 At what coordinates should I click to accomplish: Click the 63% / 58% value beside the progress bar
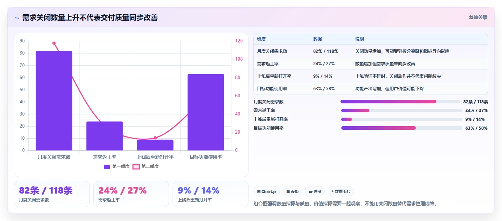pyautogui.click(x=476, y=128)
